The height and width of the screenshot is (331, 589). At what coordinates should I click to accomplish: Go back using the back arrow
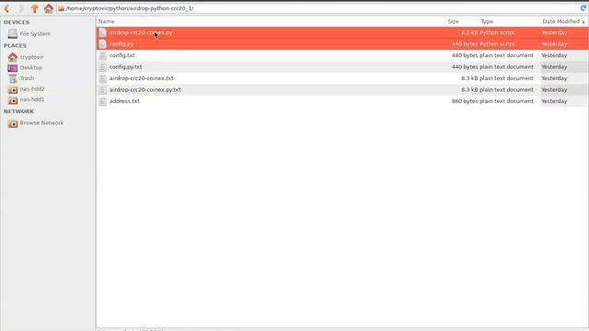pos(6,8)
